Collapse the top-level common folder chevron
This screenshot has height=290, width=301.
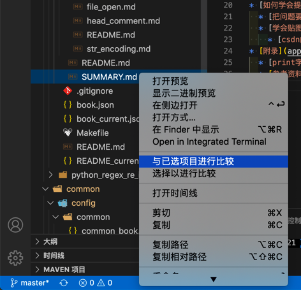(45, 189)
